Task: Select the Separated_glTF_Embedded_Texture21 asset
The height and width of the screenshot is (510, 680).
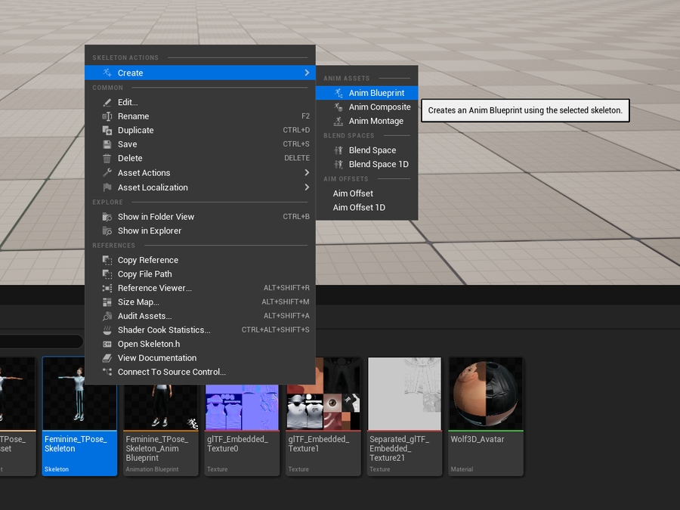Action: click(404, 394)
